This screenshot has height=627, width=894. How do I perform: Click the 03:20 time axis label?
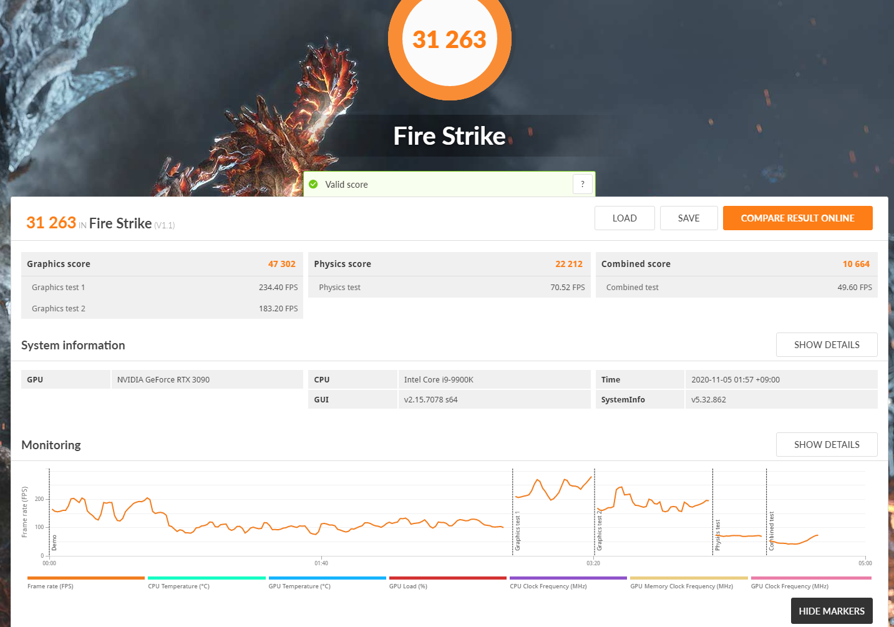pyautogui.click(x=593, y=563)
